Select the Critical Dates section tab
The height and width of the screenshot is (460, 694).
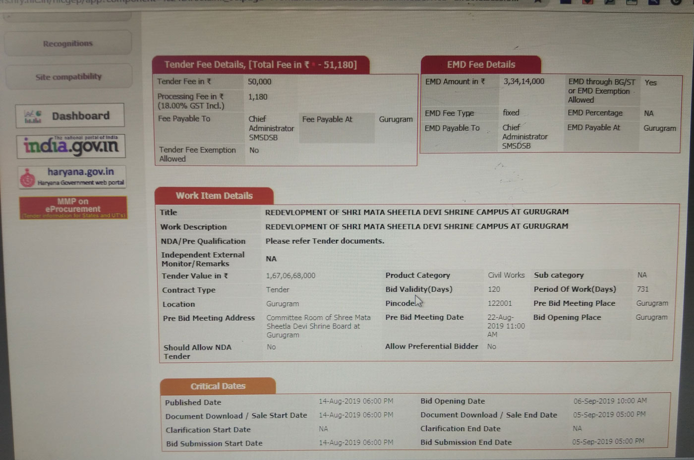click(218, 386)
